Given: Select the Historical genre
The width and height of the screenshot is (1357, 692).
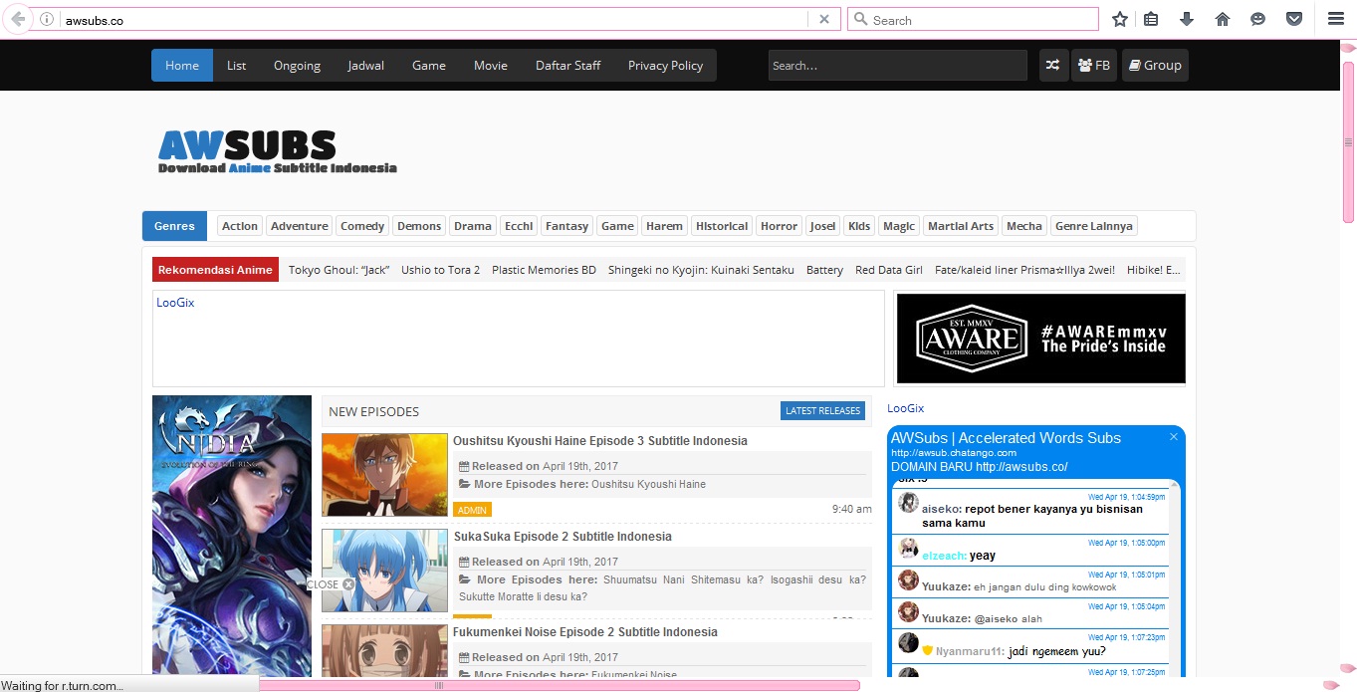Looking at the screenshot, I should [722, 226].
